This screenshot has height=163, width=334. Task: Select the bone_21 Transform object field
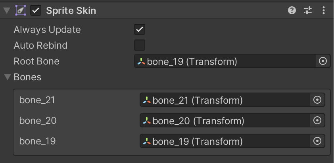pyautogui.click(x=225, y=100)
